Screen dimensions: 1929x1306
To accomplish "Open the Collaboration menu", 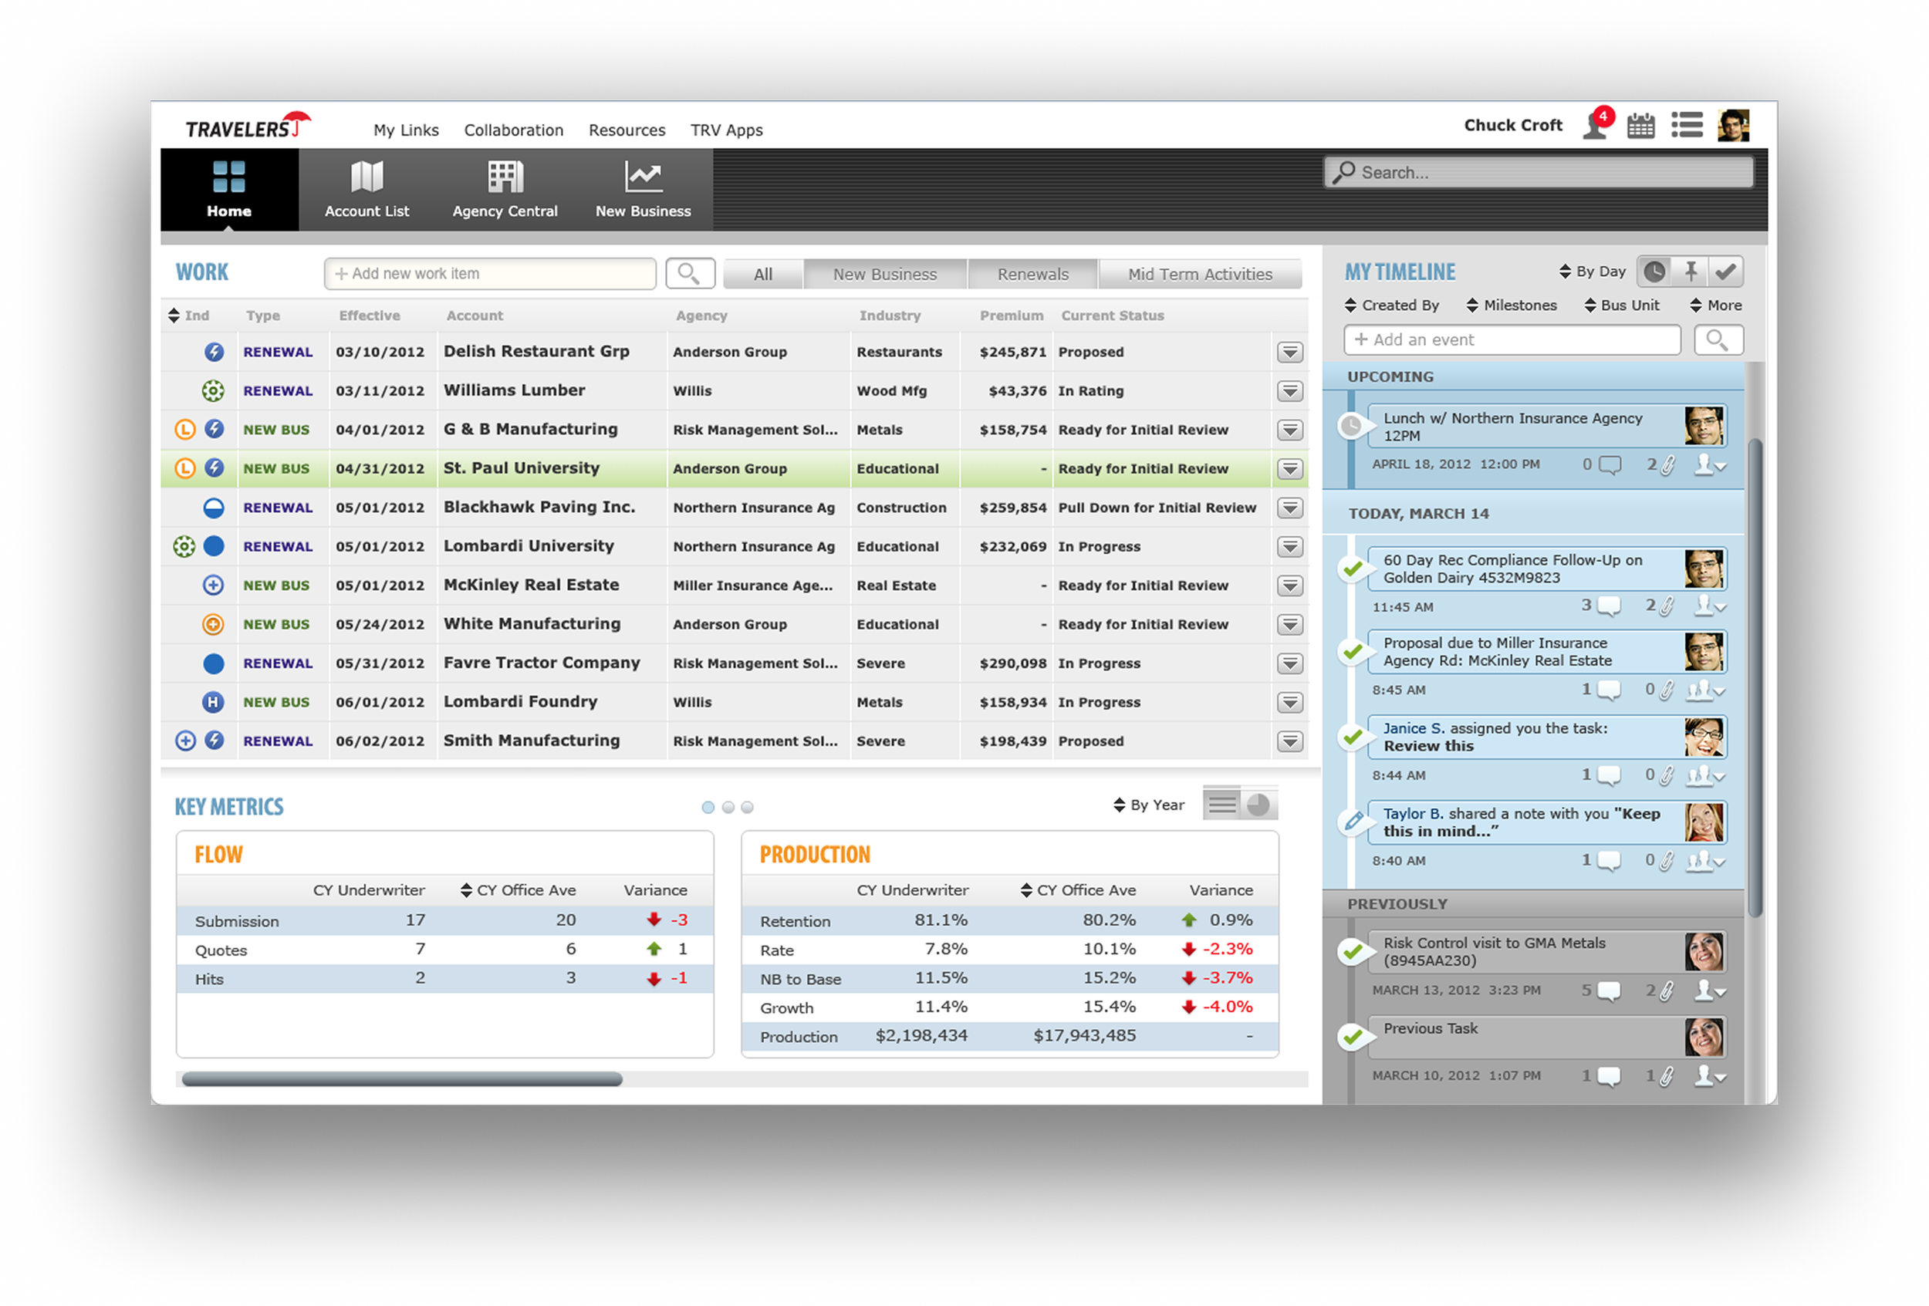I will [513, 130].
